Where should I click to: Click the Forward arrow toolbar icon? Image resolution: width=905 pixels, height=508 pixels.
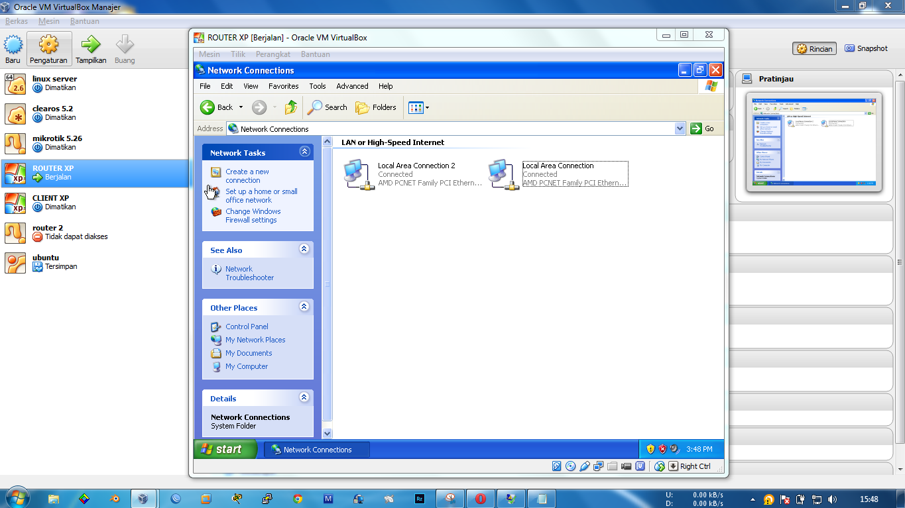[x=259, y=107]
